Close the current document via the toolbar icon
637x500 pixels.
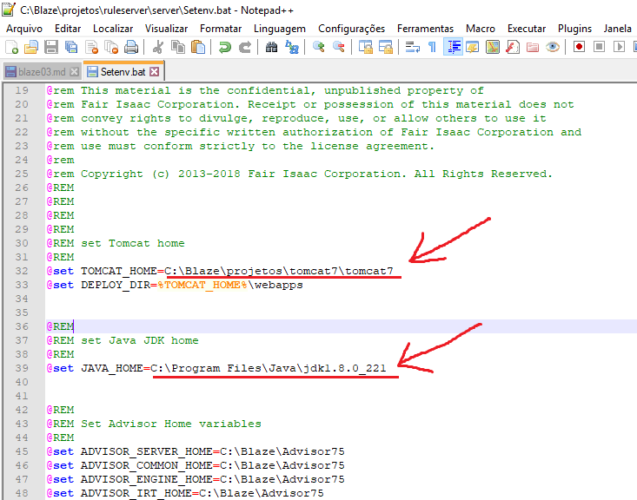91,47
